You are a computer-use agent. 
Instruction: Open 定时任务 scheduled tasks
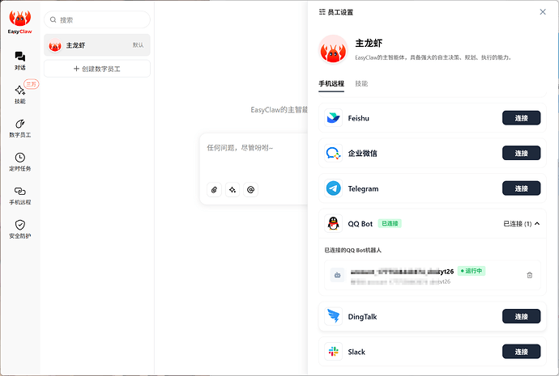click(x=20, y=162)
